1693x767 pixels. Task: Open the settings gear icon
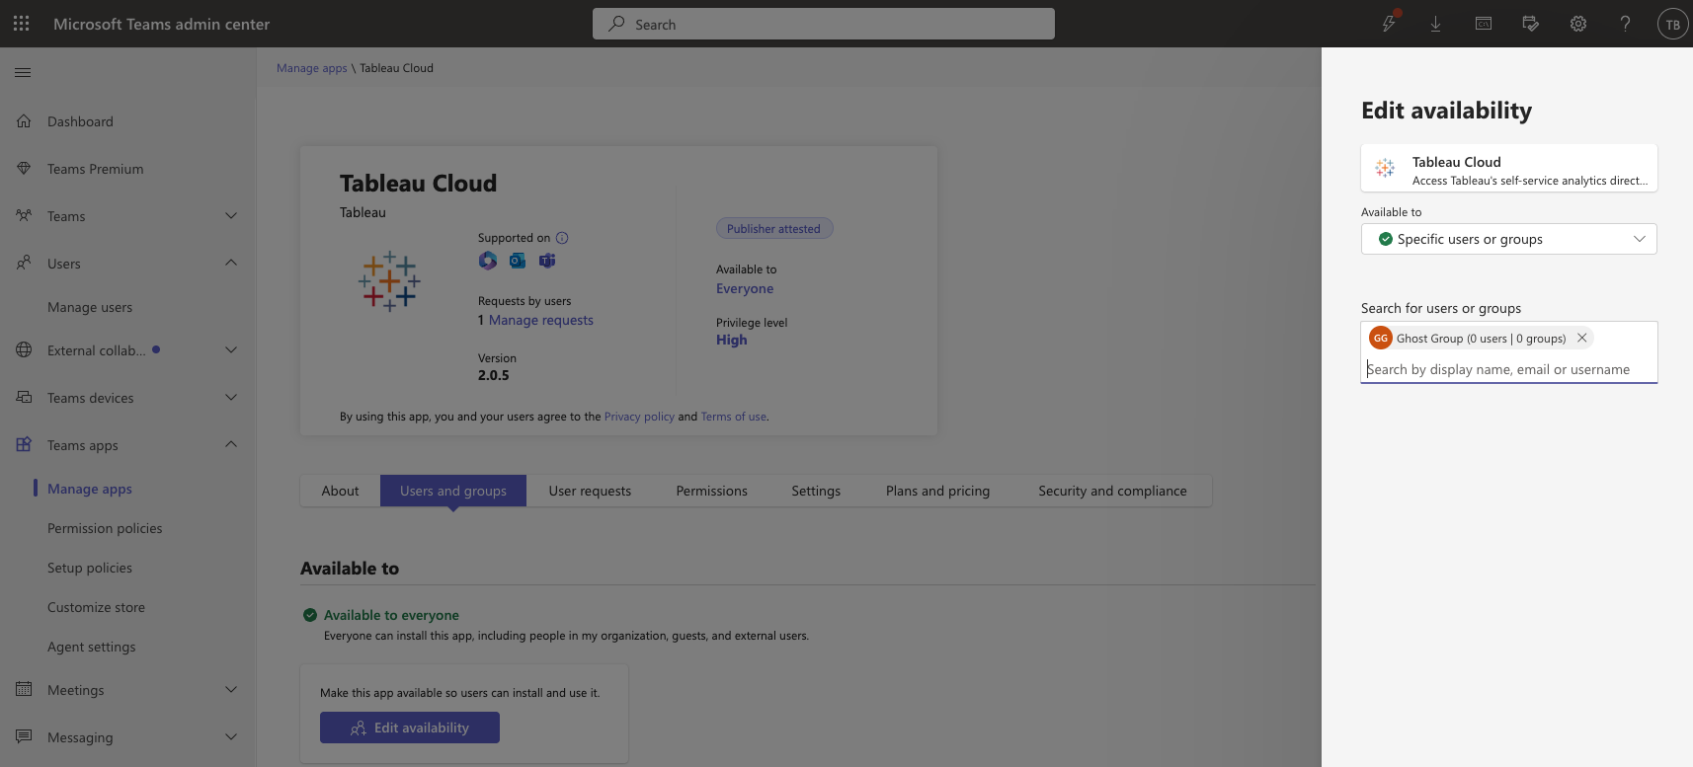1578,24
